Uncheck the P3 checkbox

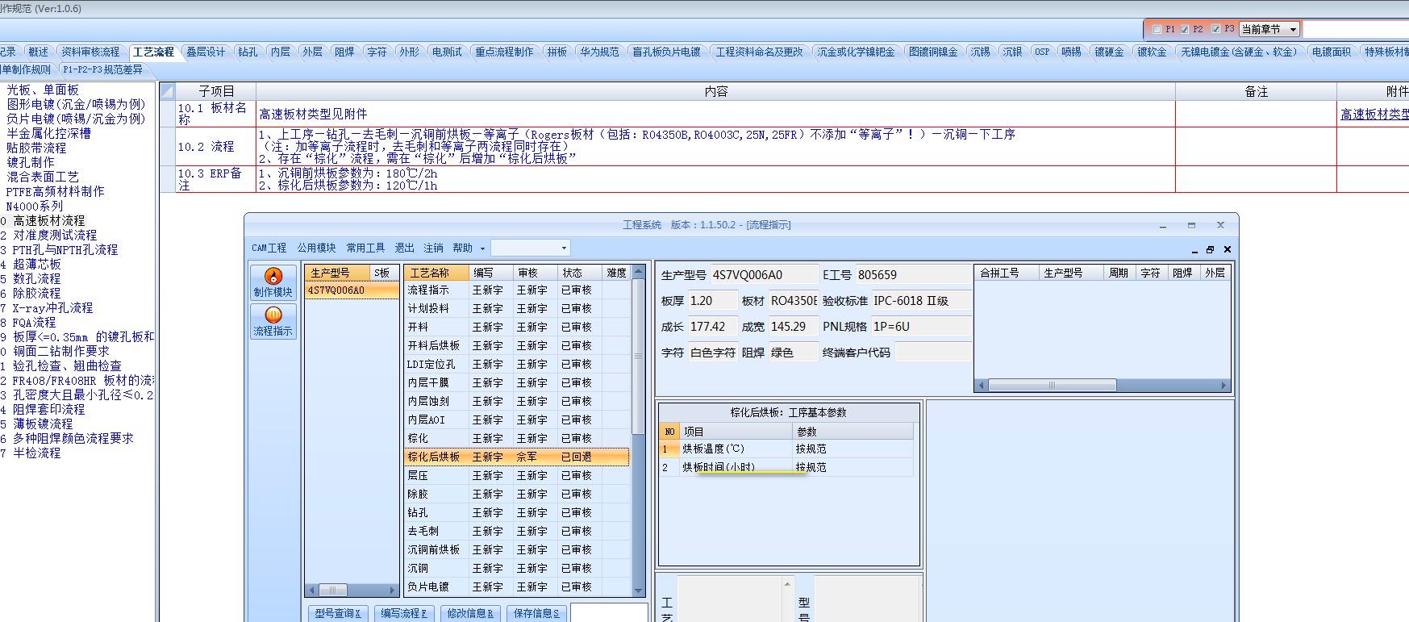pos(1215,29)
